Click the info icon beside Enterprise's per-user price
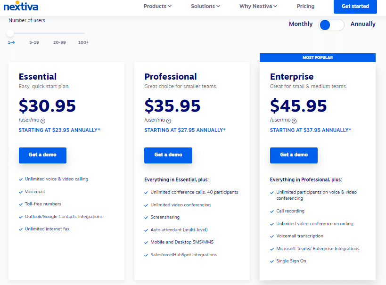 pos(294,121)
